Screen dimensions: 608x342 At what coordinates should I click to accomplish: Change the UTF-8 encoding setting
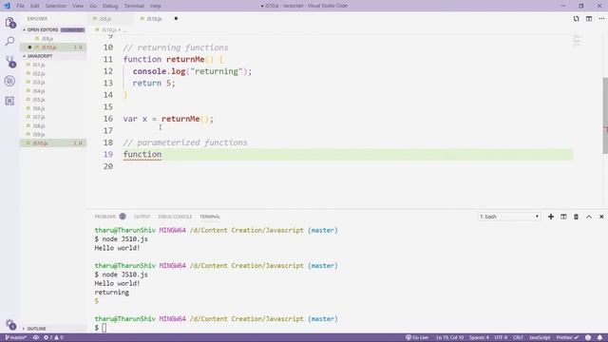tap(501, 338)
